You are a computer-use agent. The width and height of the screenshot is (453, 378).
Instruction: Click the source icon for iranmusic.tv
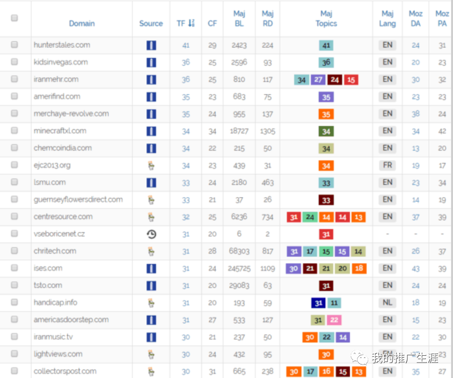(x=151, y=337)
